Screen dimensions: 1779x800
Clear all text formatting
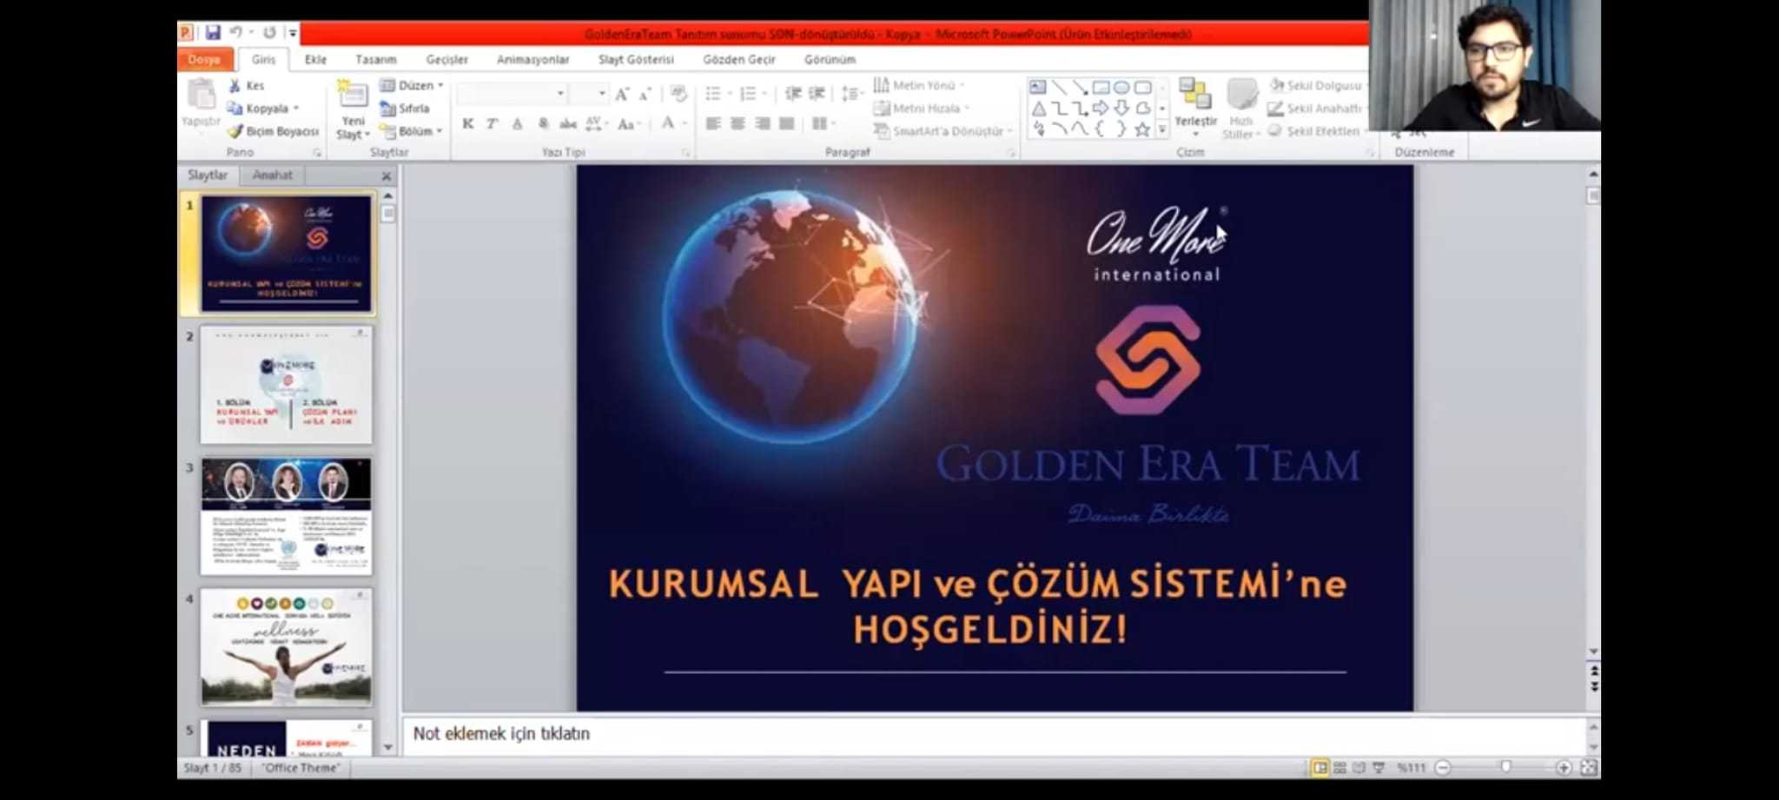click(678, 94)
